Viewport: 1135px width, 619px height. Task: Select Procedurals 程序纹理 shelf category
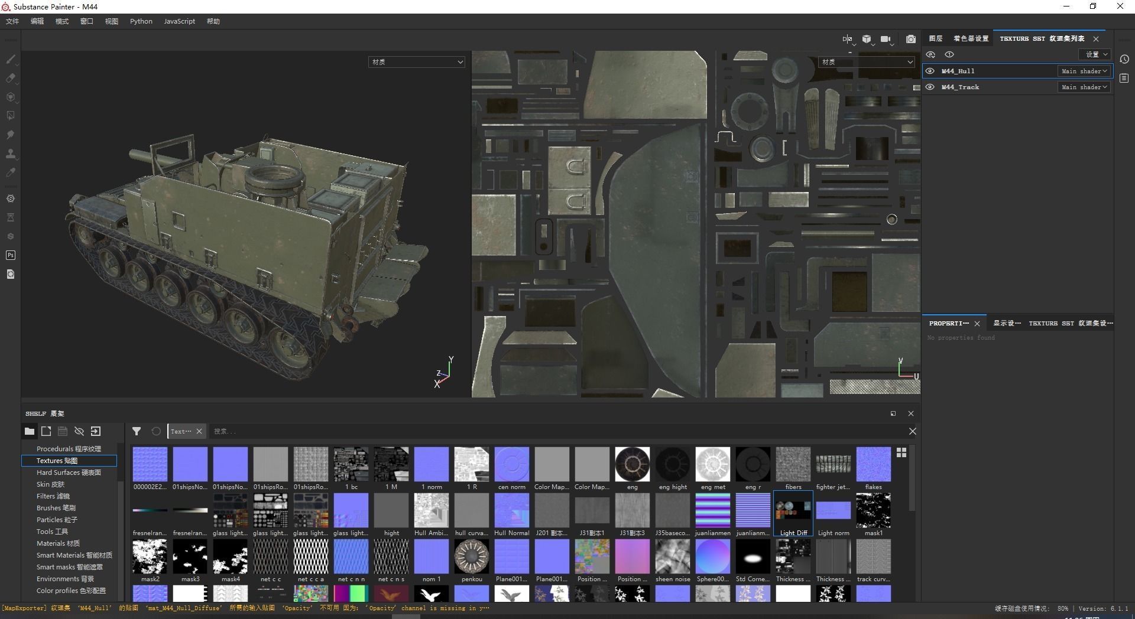(x=69, y=449)
